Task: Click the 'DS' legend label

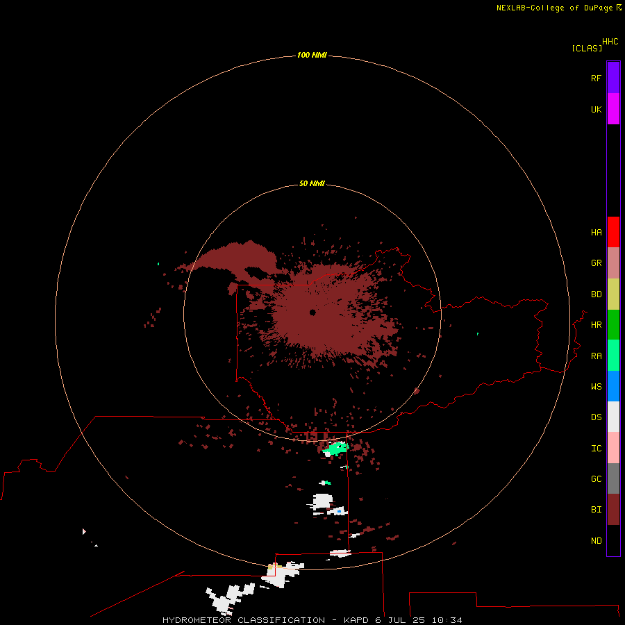Action: 596,417
